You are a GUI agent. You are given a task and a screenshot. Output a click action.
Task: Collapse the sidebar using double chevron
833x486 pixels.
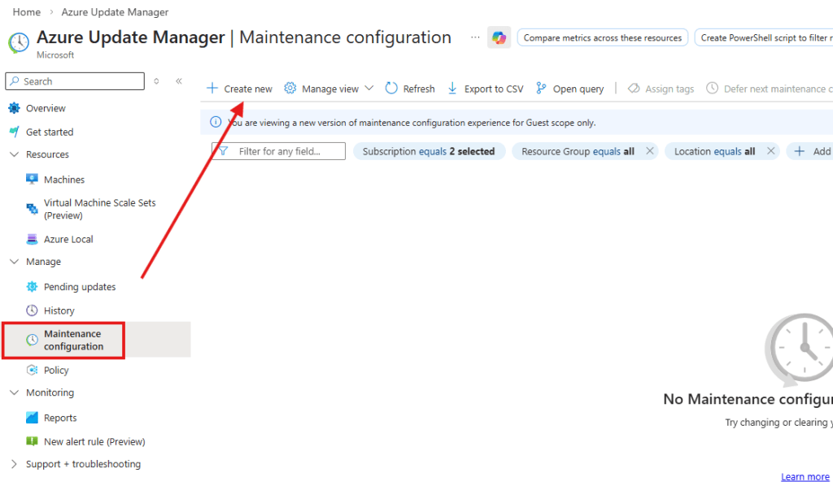click(x=179, y=81)
